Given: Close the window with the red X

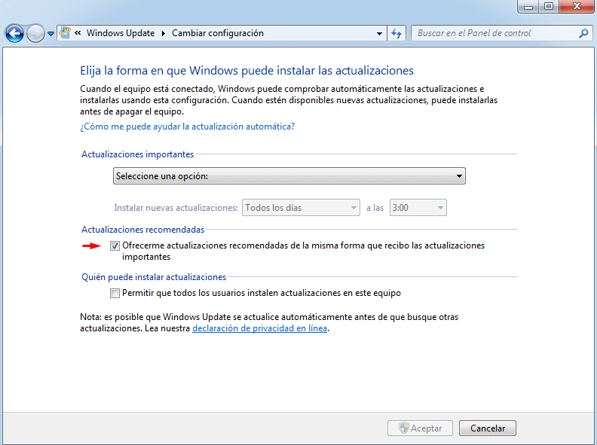Looking at the screenshot, I should point(577,7).
